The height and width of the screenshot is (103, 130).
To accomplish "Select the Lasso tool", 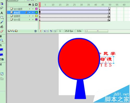I will point(2,8).
